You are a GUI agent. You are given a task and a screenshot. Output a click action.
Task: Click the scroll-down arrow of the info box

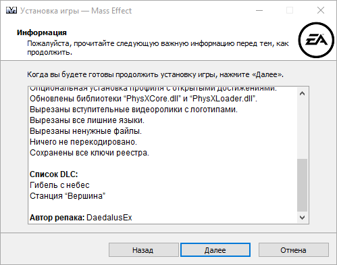[x=303, y=218]
